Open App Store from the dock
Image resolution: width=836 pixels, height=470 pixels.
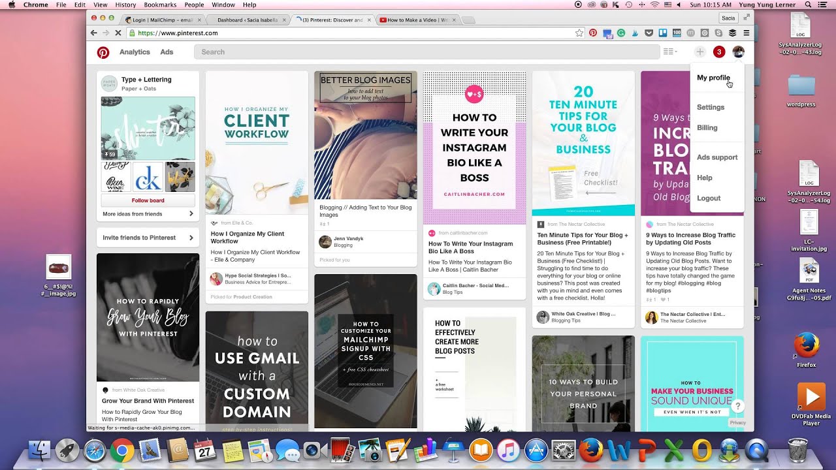[x=535, y=450]
